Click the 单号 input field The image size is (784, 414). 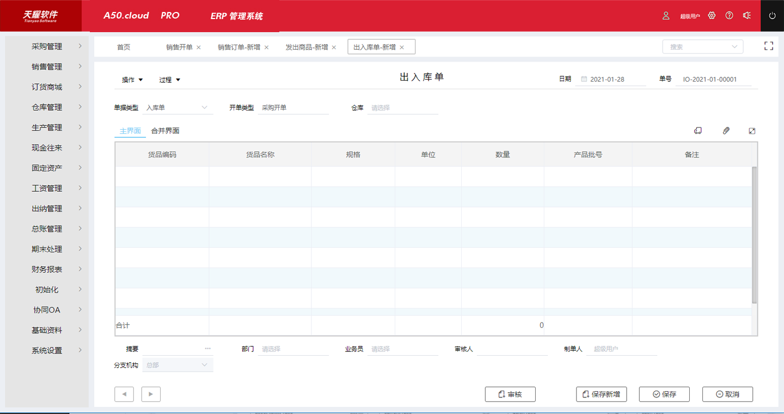point(713,79)
